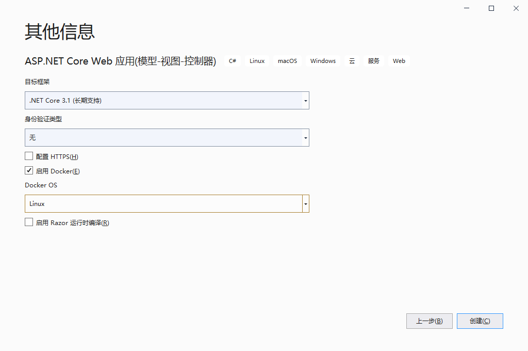Click the 其他信息 heading

(60, 31)
